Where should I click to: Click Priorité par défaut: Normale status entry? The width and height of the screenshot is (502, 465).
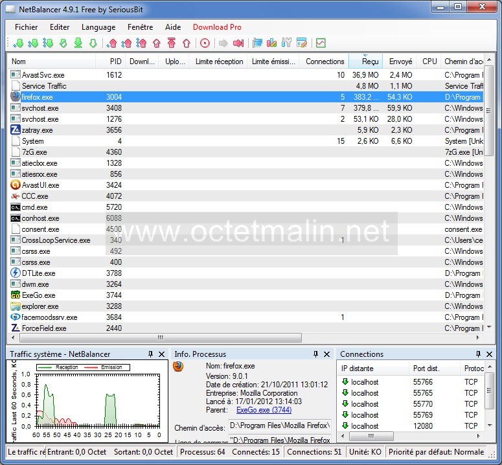tap(436, 452)
